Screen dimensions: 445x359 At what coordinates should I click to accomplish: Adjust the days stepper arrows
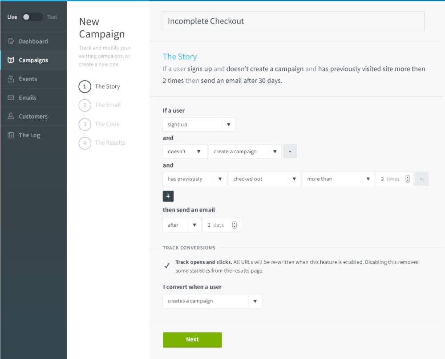click(x=235, y=225)
